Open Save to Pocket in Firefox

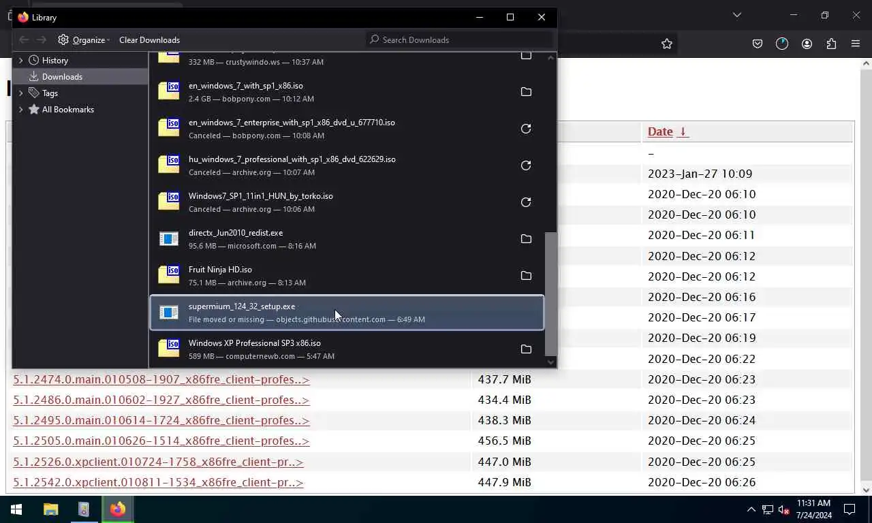(758, 44)
